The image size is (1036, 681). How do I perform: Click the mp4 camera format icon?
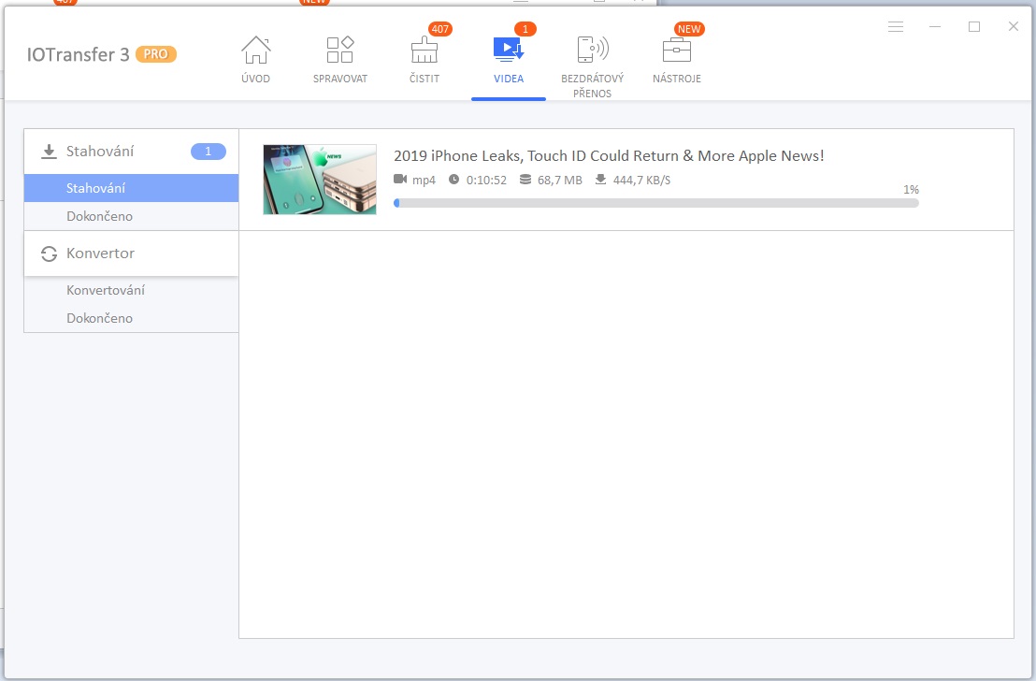pos(400,180)
